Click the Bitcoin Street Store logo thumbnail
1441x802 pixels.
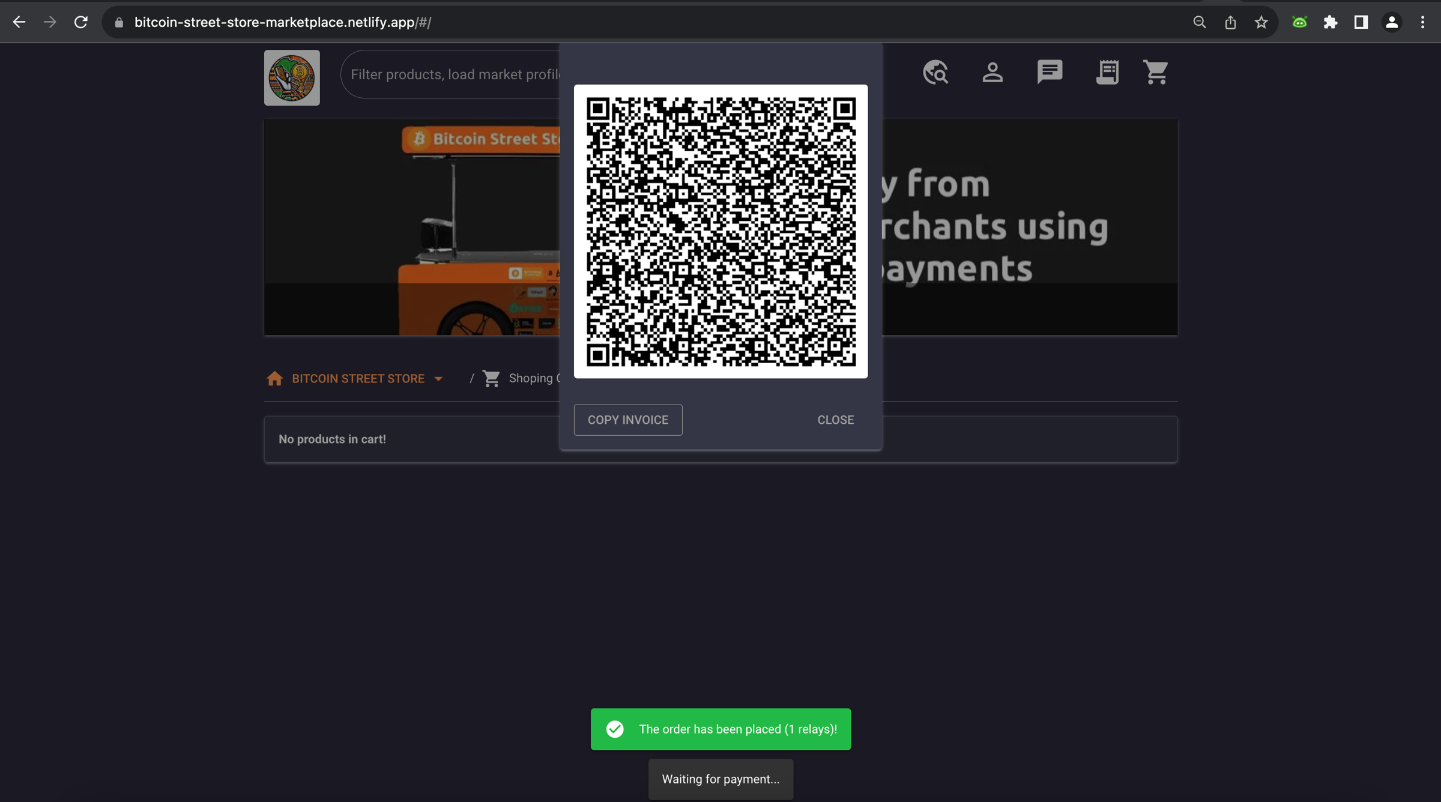(x=292, y=77)
